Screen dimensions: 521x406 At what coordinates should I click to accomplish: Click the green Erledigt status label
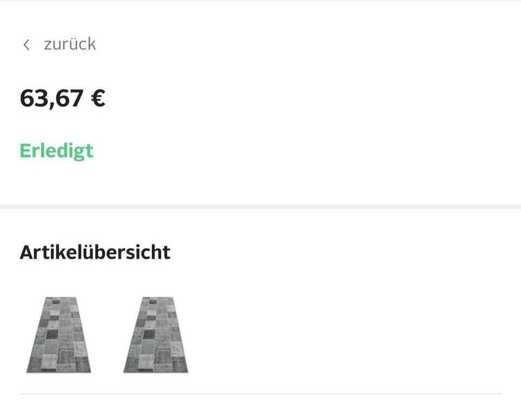[56, 151]
